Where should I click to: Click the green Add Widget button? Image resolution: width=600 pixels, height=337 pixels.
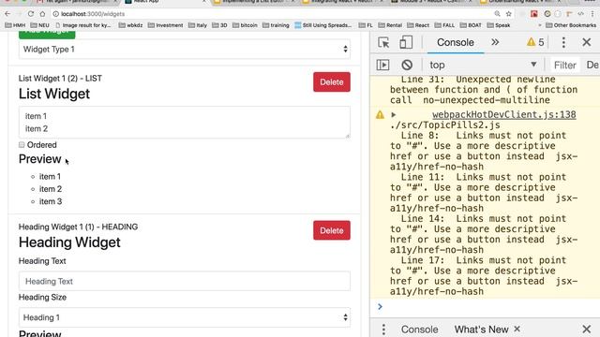47,36
